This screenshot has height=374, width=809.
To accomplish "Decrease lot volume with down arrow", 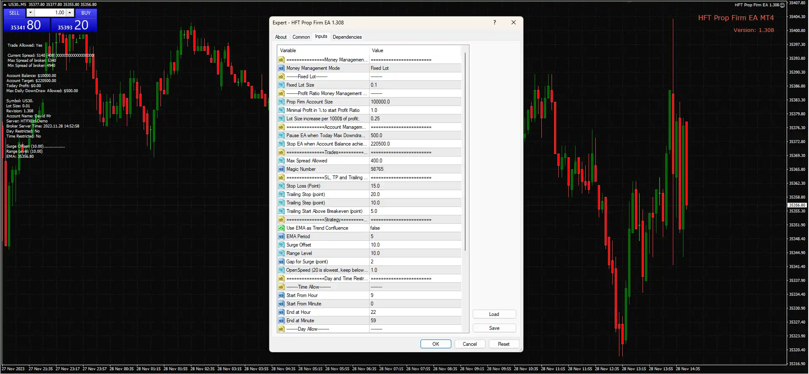I will point(30,13).
